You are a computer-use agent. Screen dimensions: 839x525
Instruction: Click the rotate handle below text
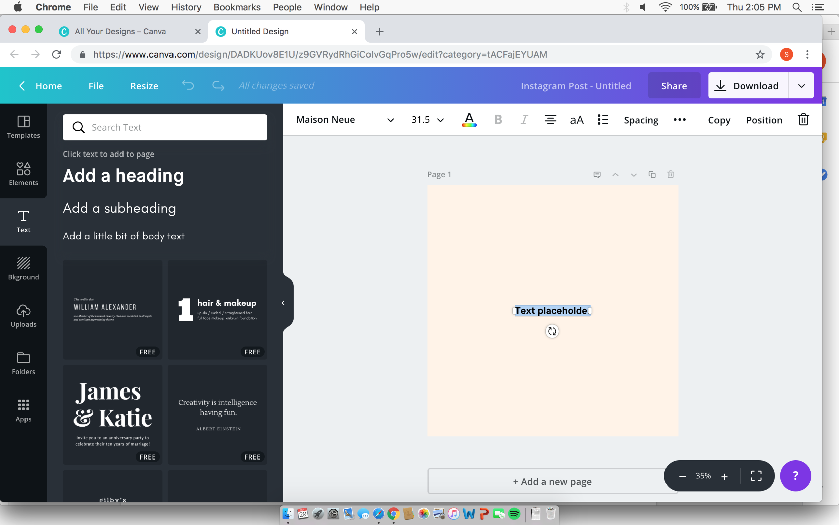552,331
